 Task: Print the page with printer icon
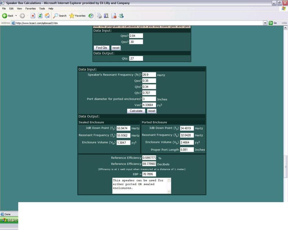(x=99, y=16)
